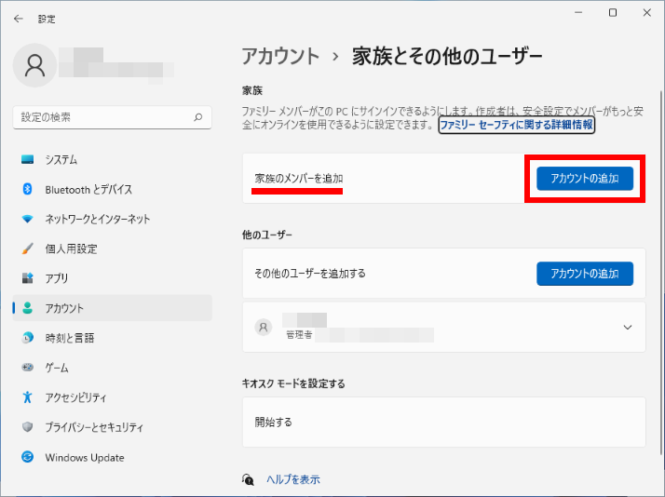The width and height of the screenshot is (665, 497).
Task: Open ゲーム settings category
Action: tap(113, 368)
